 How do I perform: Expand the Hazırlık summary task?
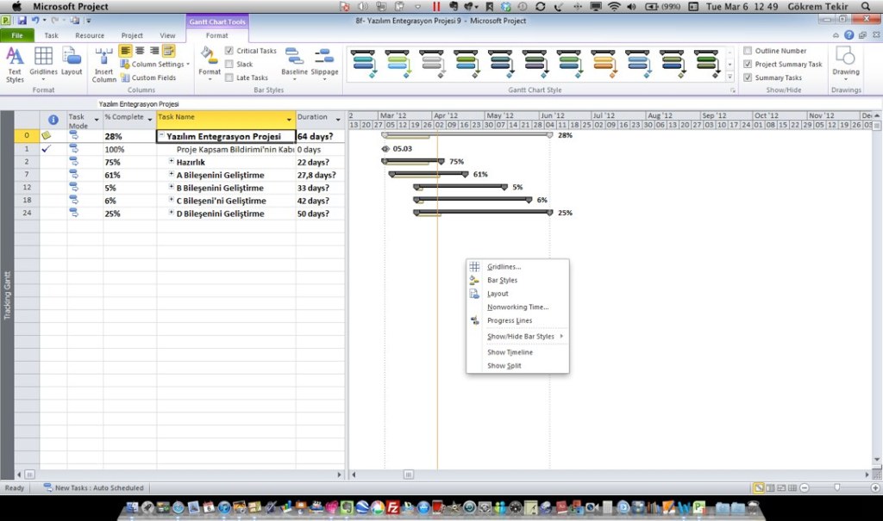pyautogui.click(x=172, y=162)
